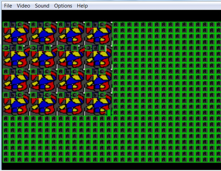Click the 'A' label on the top-left sprite

pyautogui.click(x=6, y=25)
